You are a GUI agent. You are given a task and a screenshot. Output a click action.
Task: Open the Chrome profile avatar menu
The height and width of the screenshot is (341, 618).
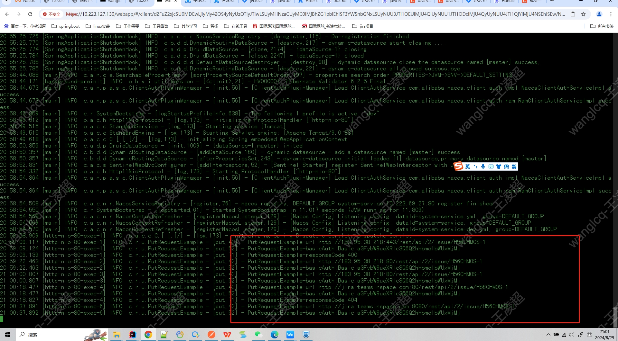[x=599, y=14]
